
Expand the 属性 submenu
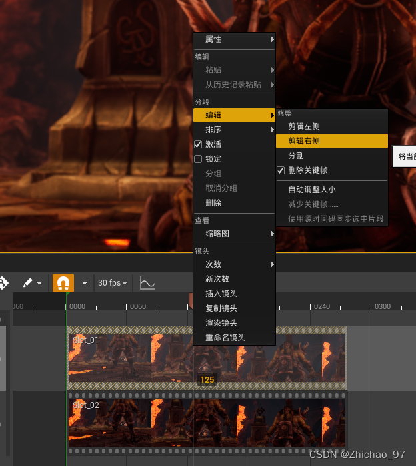(x=234, y=39)
